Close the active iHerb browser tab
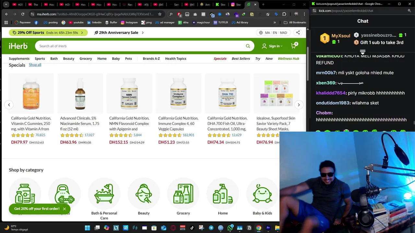This screenshot has height=233, width=415. point(255,5)
